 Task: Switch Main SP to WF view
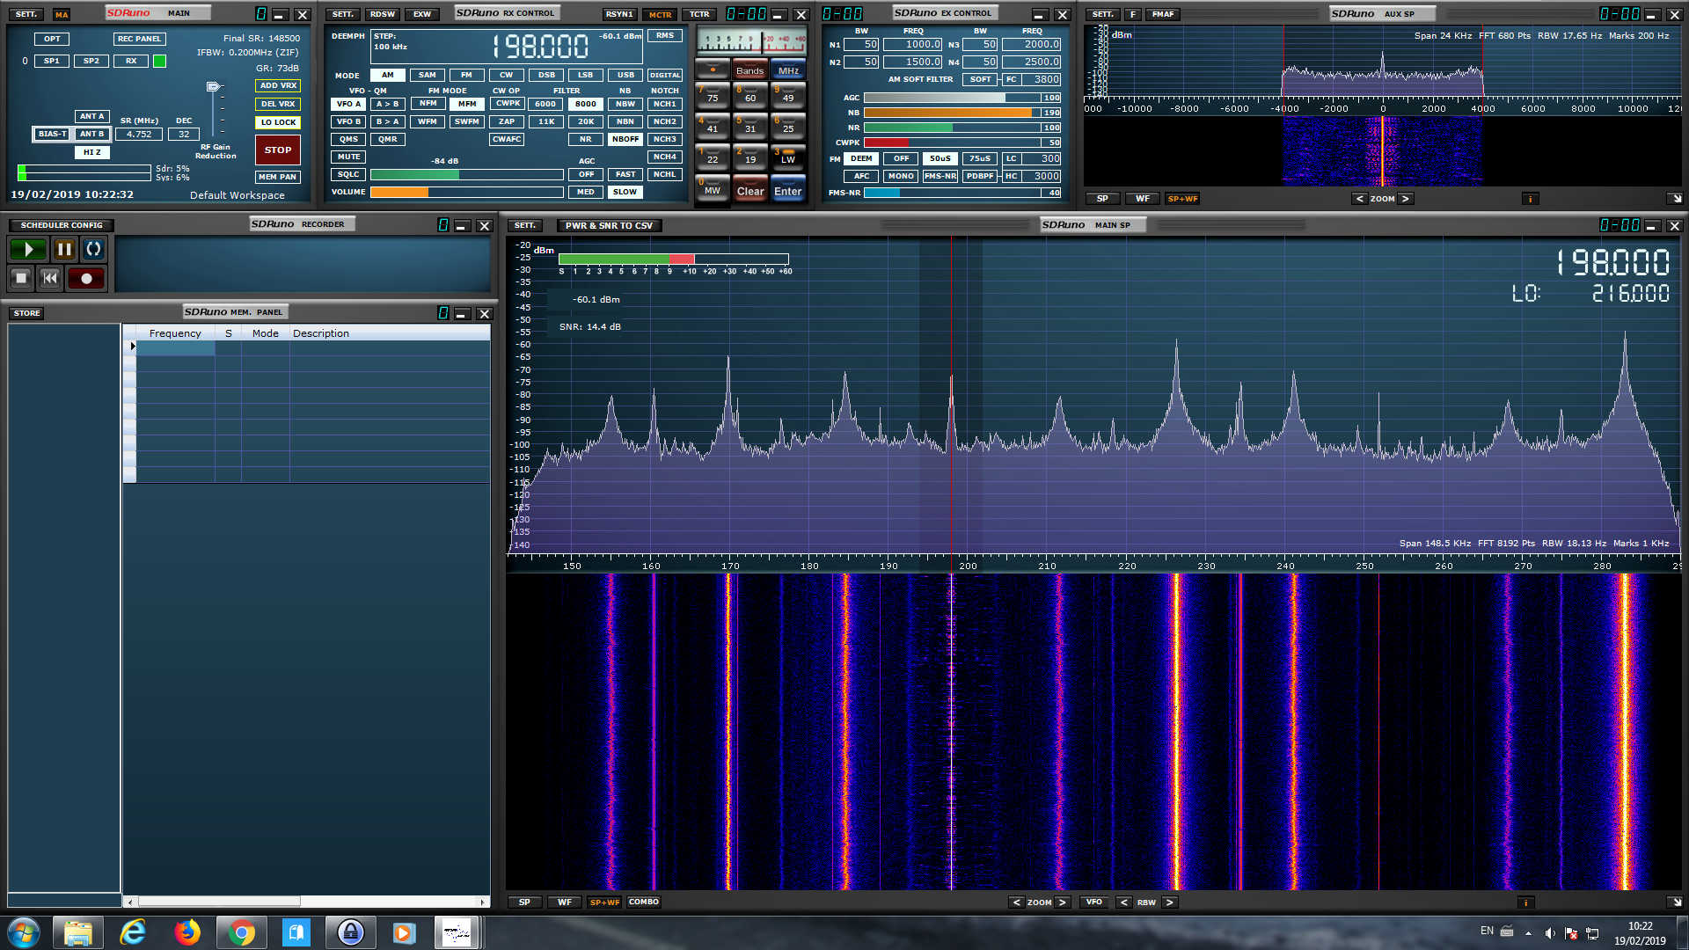(565, 902)
